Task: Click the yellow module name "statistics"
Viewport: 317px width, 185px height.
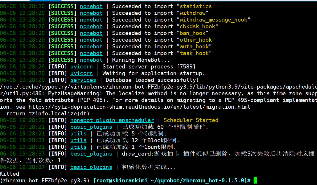Action: click(196, 6)
